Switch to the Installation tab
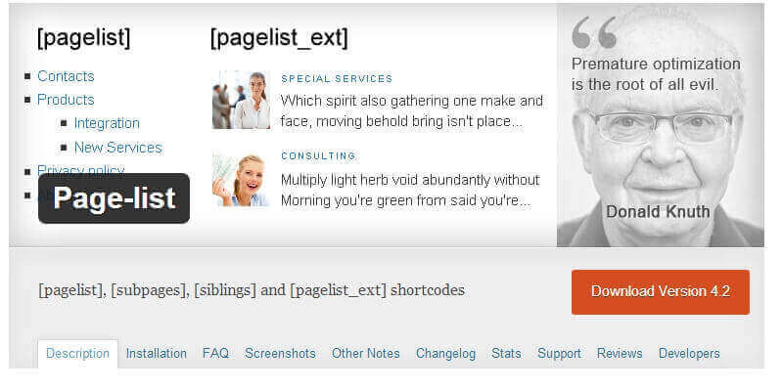The height and width of the screenshot is (391, 783). 157,353
